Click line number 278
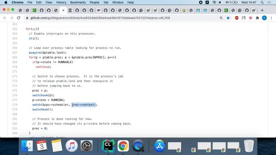Screen dimensions: 276x155 (x=15, y=105)
